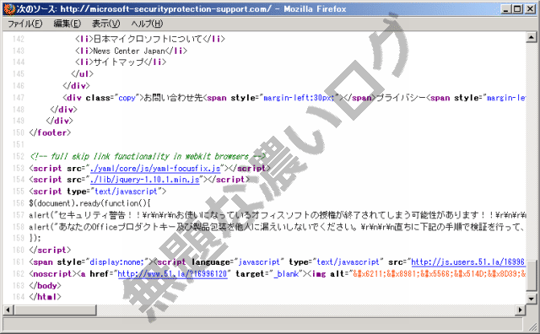Click the vertical scrollbar down arrow
This screenshot has height=334, width=540.
coord(532,299)
